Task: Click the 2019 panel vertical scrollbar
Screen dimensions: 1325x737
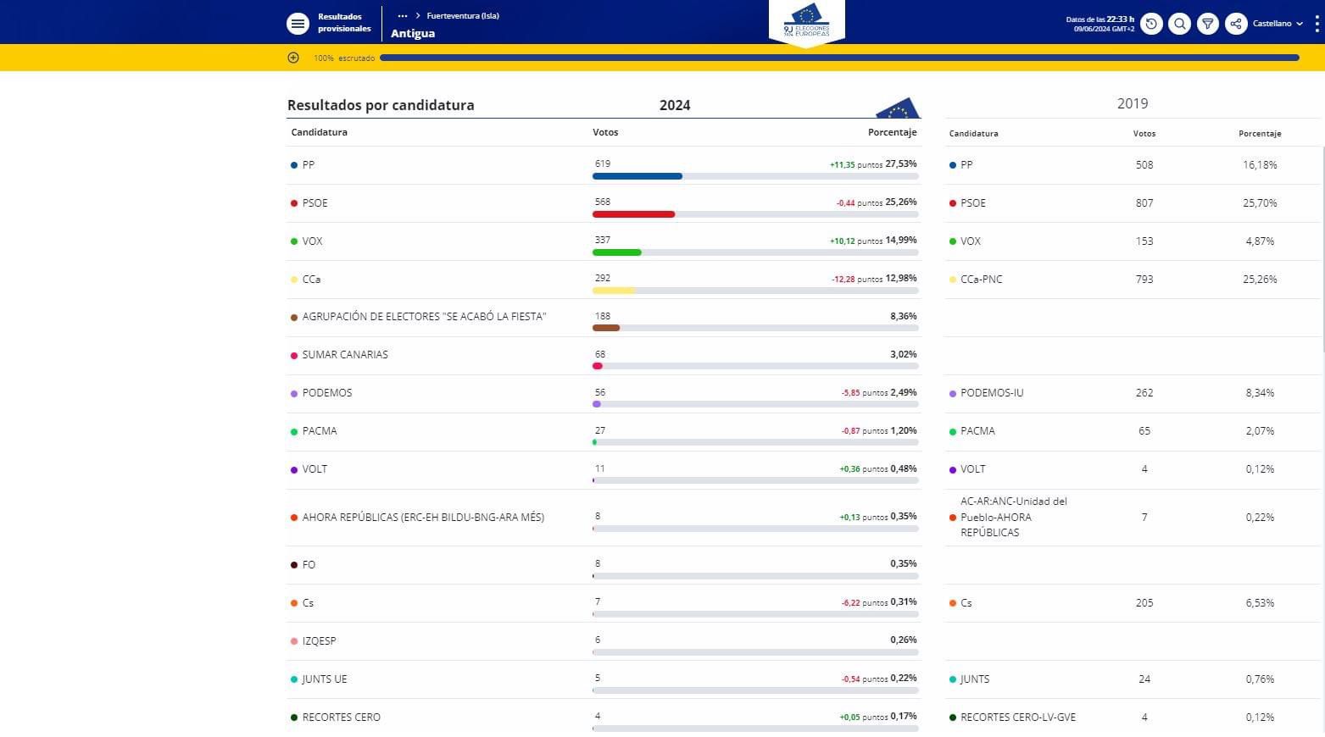Action: (x=1322, y=250)
